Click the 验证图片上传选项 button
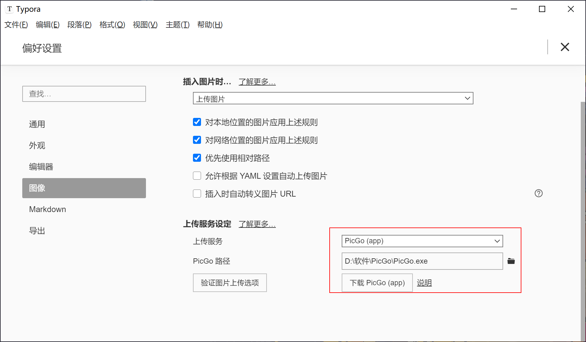This screenshot has height=342, width=586. [x=230, y=283]
